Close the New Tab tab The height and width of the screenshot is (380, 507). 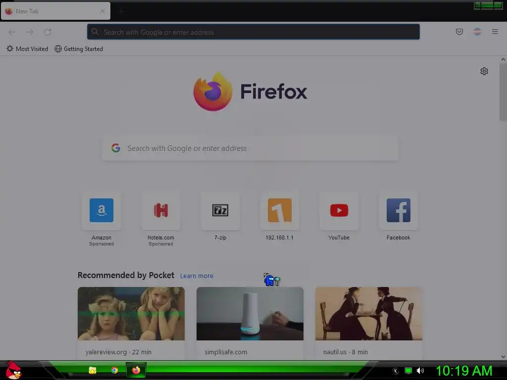pos(102,11)
